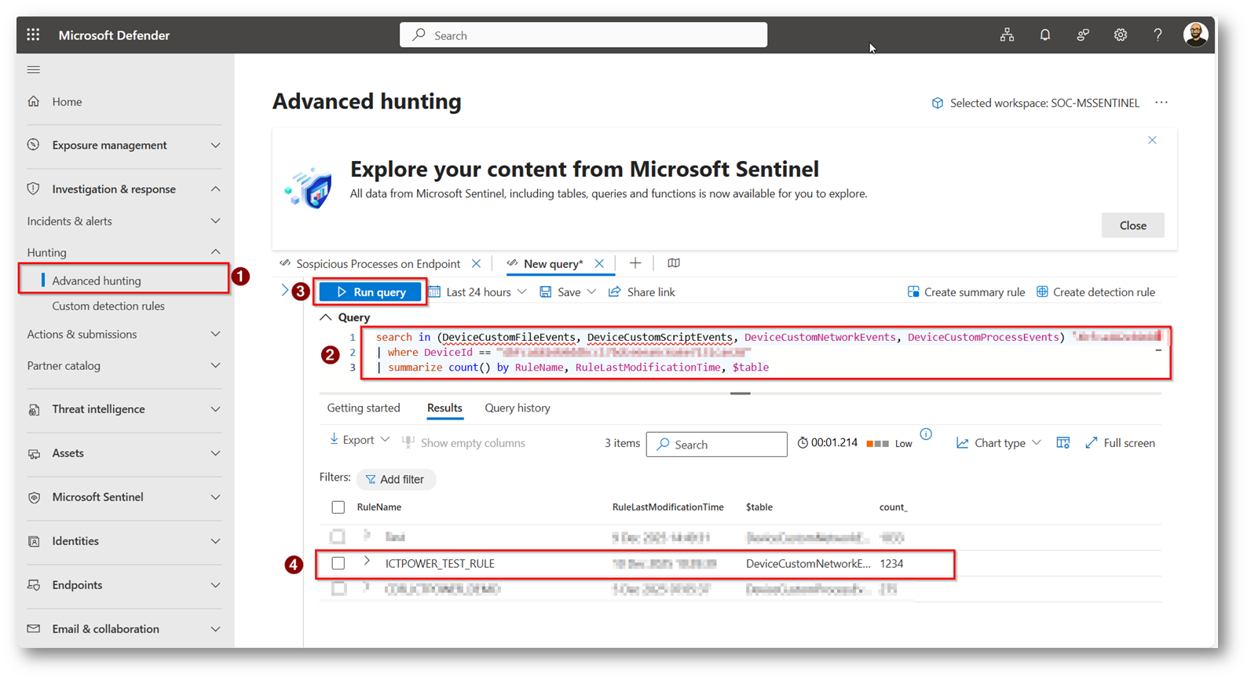Open the Chart type dropdown

999,443
